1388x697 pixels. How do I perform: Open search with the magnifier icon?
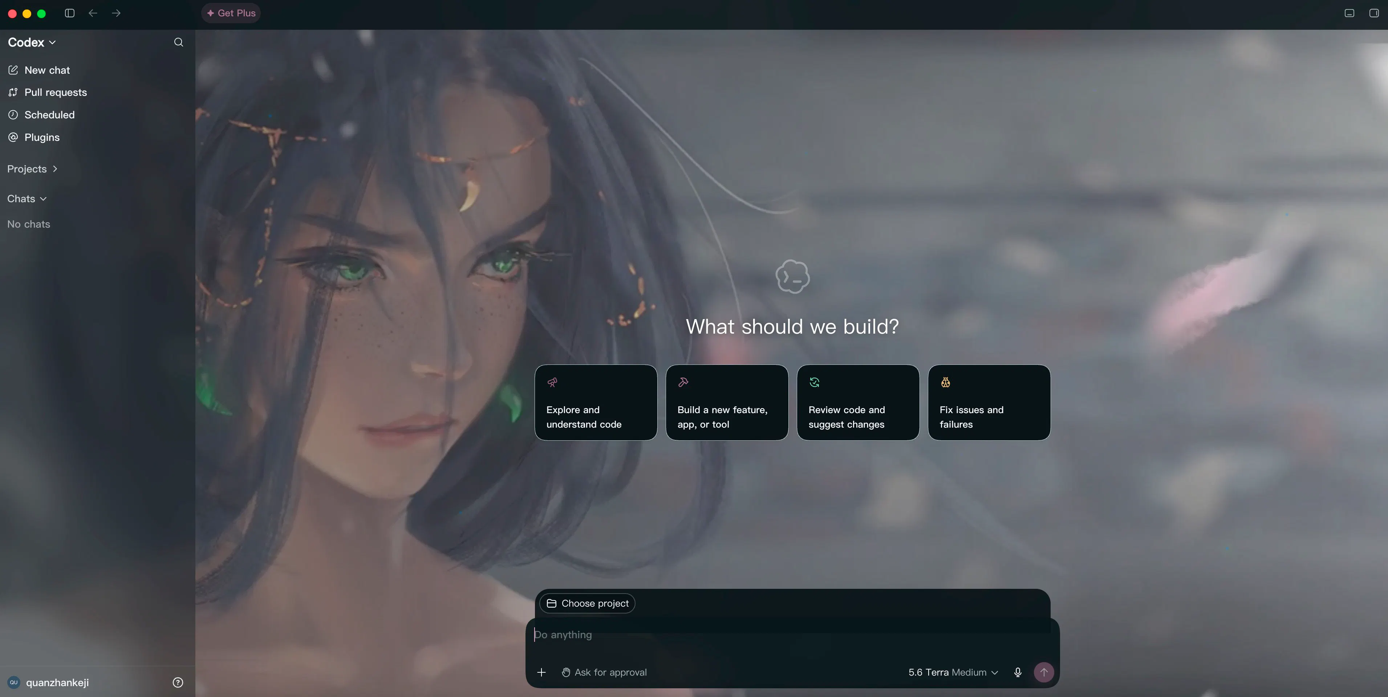(x=178, y=42)
